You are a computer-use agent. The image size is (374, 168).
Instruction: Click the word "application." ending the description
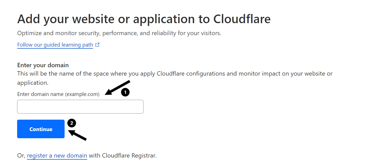pos(33,83)
